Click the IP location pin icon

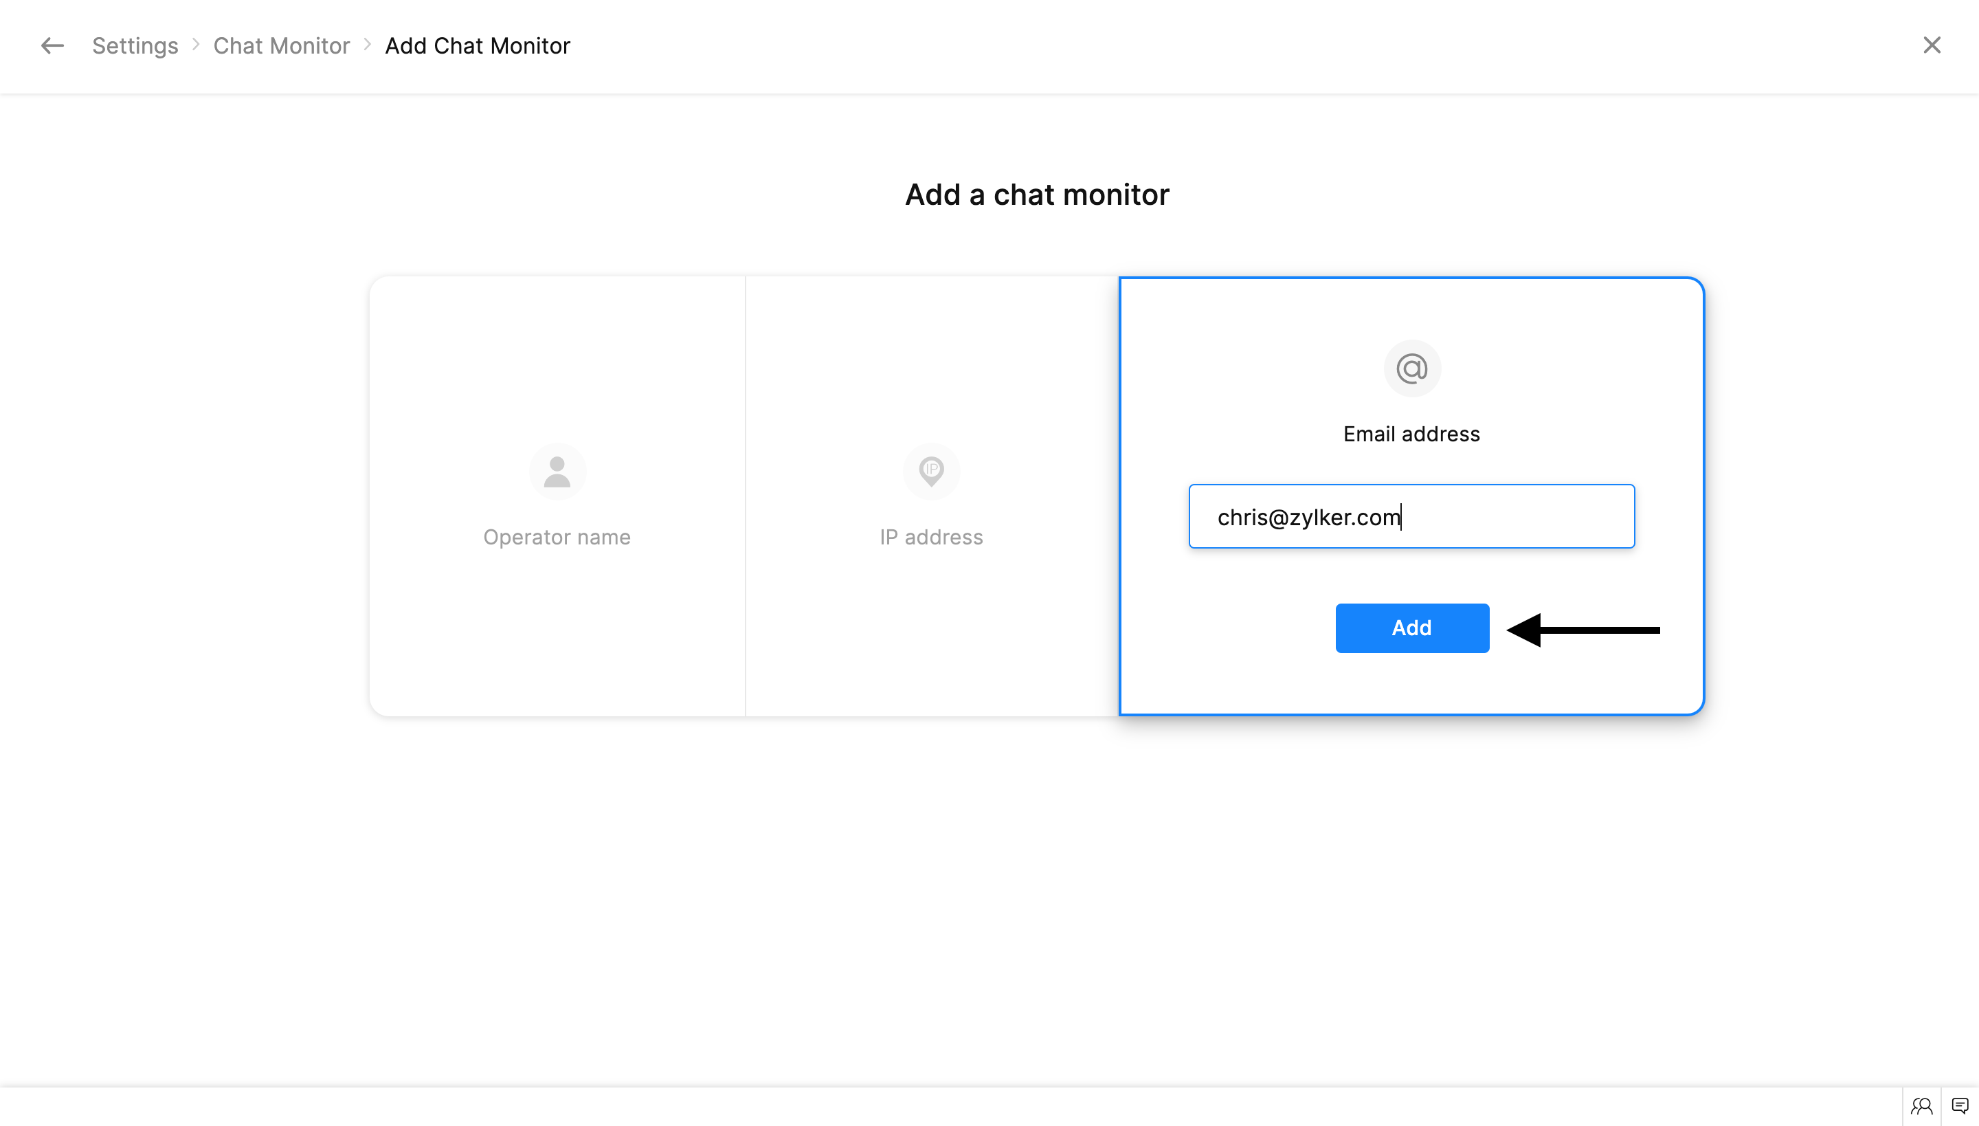click(x=930, y=471)
